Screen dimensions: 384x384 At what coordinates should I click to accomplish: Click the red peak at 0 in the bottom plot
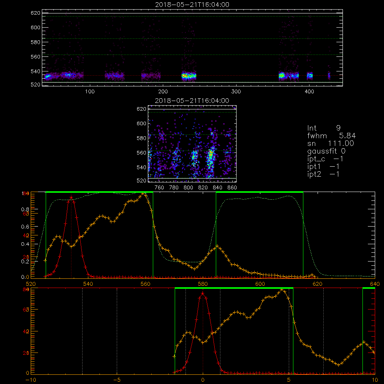pos(202,293)
